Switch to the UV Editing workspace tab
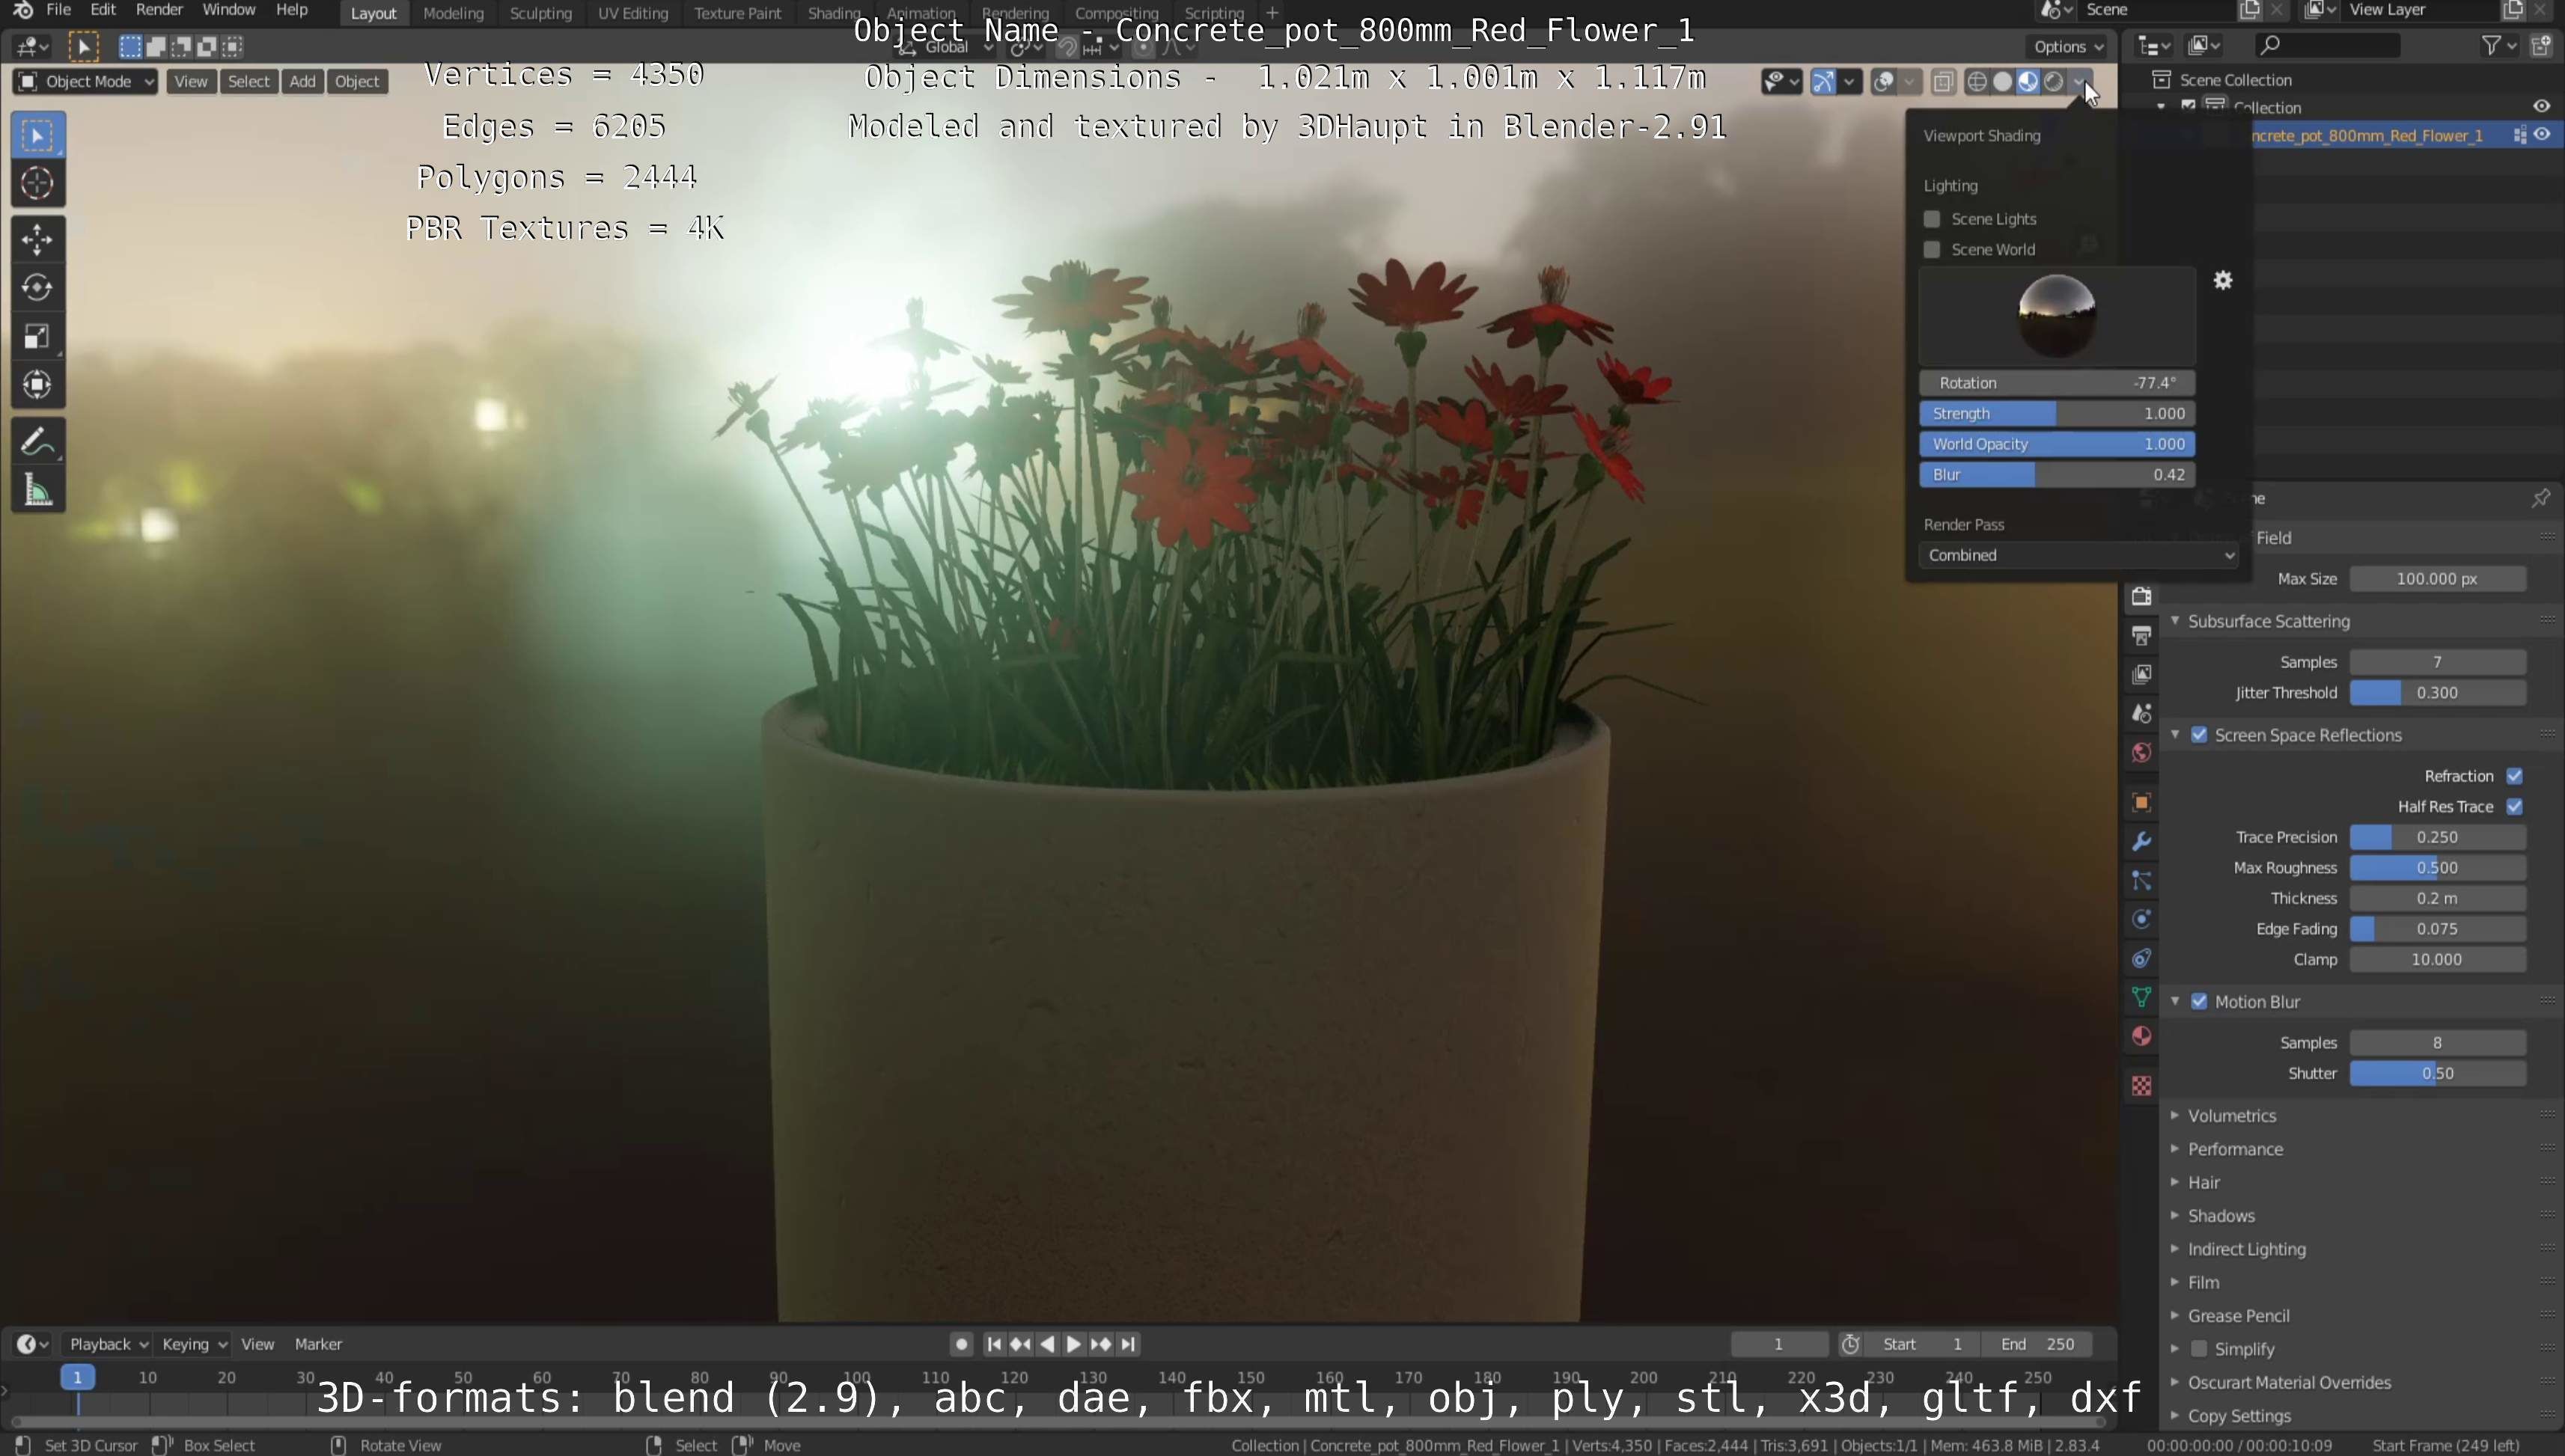 point(632,13)
